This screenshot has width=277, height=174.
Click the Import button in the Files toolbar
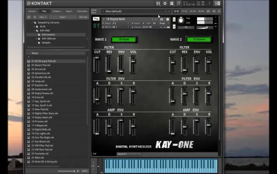tap(63, 17)
